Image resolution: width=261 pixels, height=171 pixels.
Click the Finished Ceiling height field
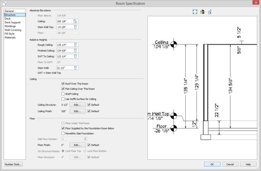67,51
